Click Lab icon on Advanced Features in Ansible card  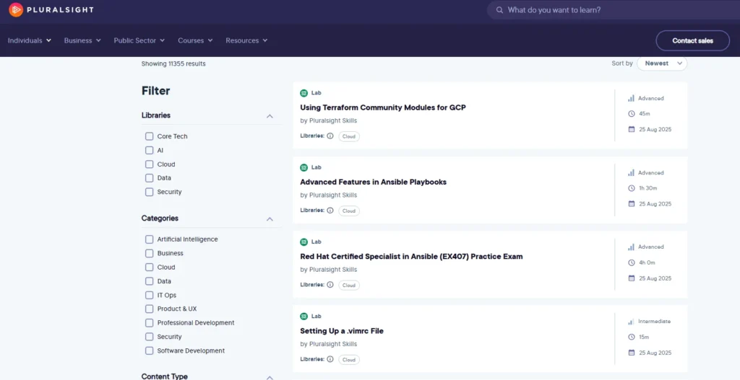tap(304, 167)
